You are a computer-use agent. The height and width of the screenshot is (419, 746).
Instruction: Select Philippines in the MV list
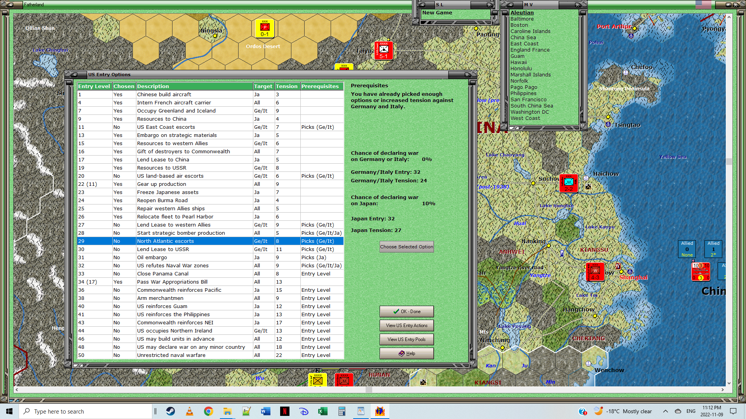523,93
